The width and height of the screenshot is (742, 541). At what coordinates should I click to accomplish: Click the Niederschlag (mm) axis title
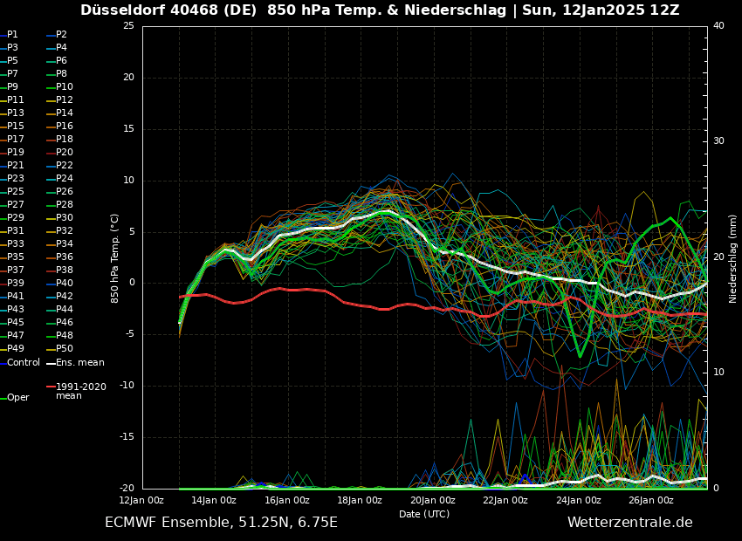click(x=733, y=258)
